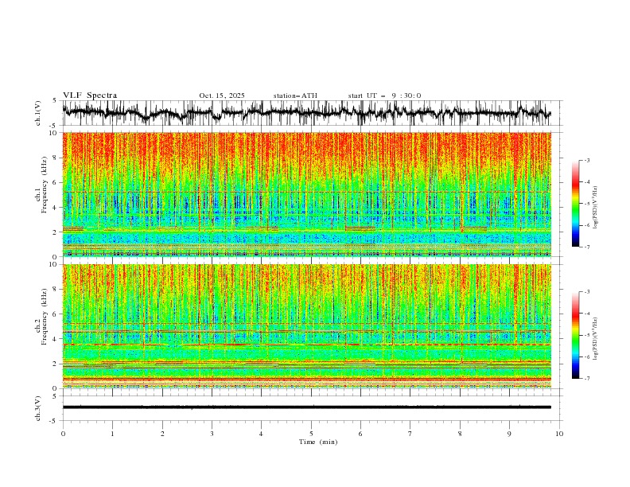The width and height of the screenshot is (630, 487).
Task: Click the "ch.3(V)" waveform axis label
Action: pos(38,408)
